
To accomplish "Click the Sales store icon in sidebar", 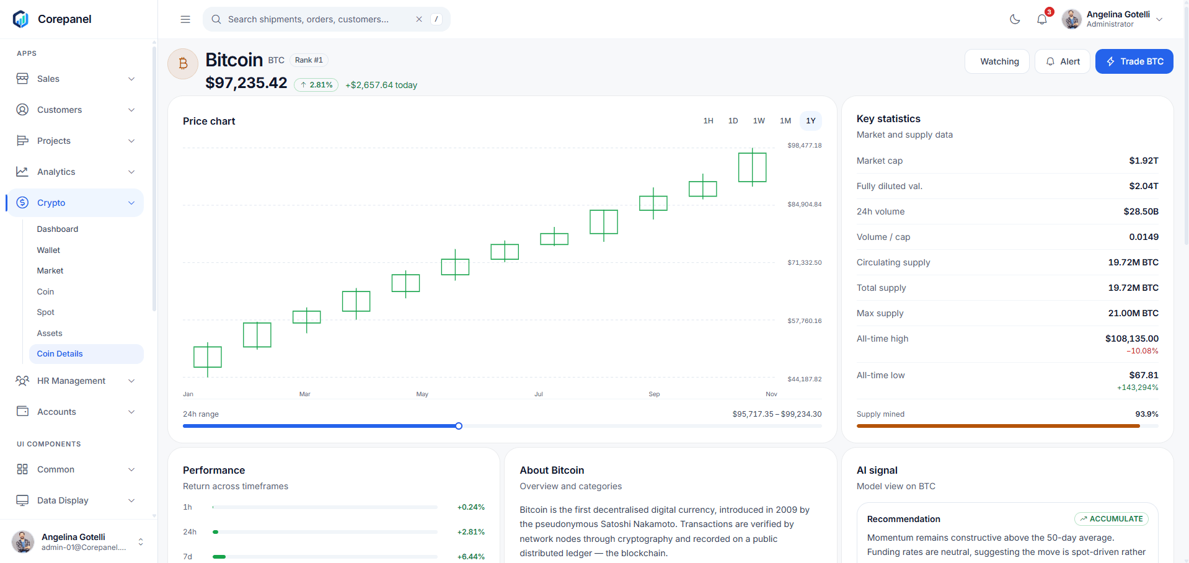I will [x=22, y=79].
